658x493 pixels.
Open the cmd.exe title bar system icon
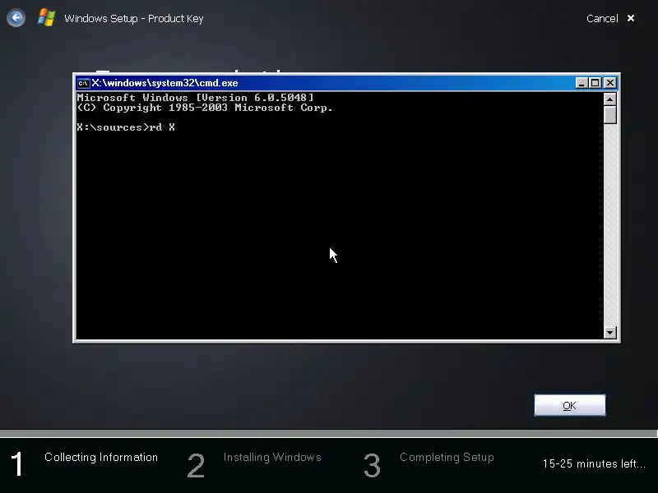83,83
